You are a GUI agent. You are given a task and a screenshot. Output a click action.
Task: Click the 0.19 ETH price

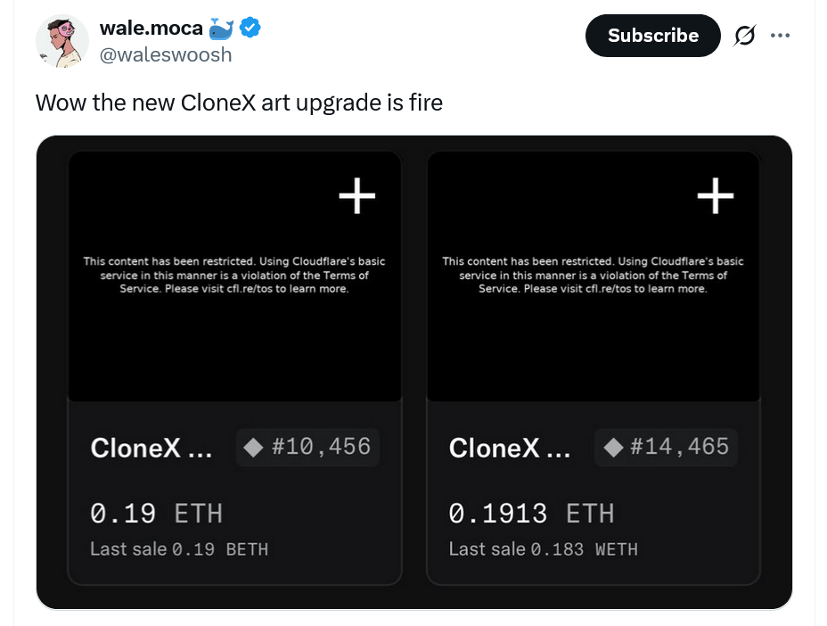(156, 514)
